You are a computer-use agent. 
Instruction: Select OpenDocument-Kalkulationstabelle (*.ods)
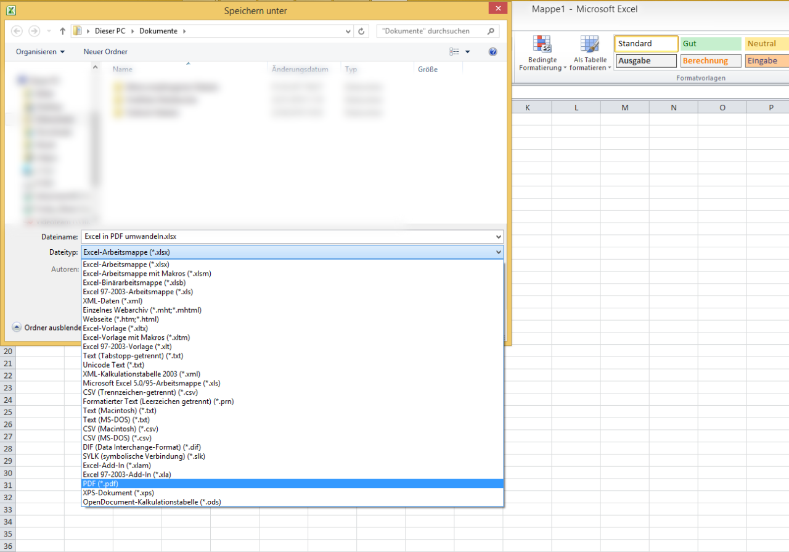pyautogui.click(x=293, y=502)
